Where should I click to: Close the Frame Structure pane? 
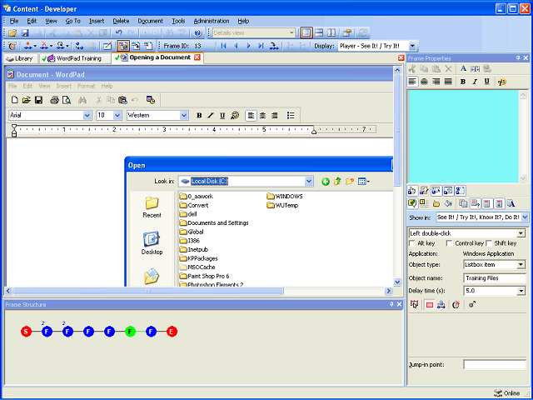400,304
